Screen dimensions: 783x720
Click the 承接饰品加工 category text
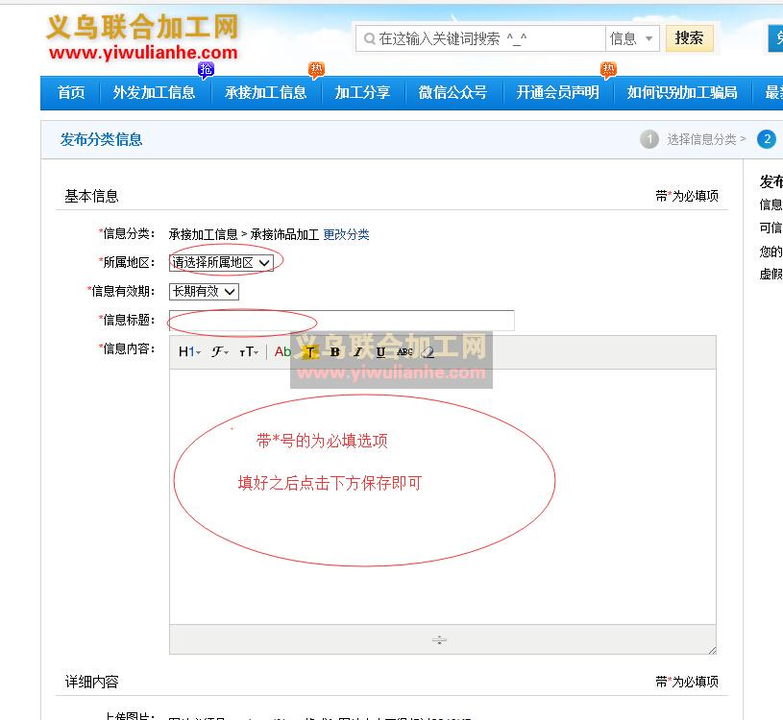click(x=284, y=234)
